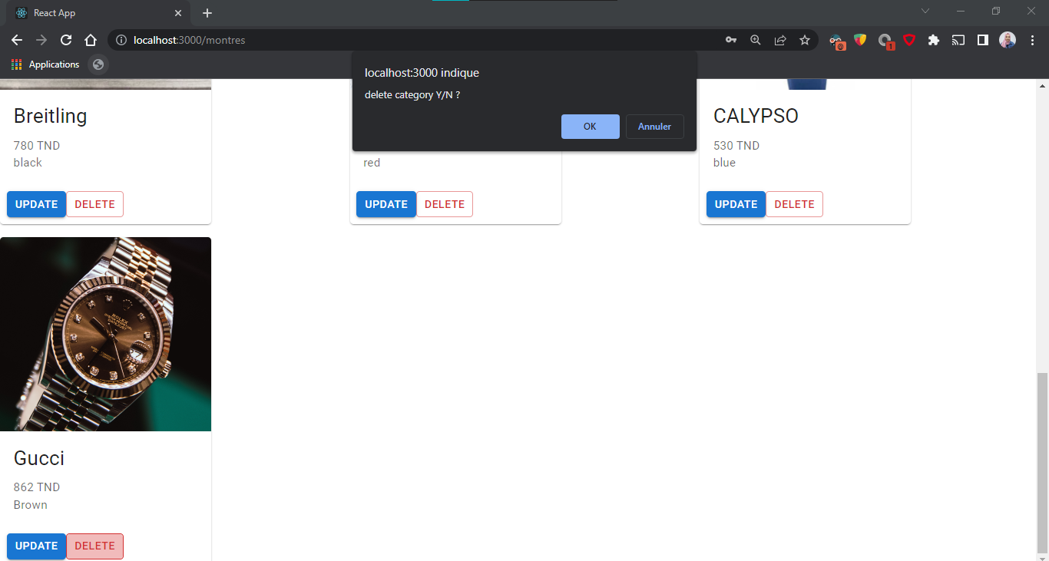Click UPDATE on the Gucci card

coord(37,546)
